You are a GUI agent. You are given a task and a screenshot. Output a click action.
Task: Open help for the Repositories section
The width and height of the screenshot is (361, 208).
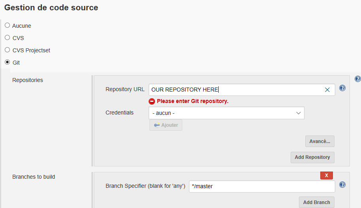click(357, 79)
